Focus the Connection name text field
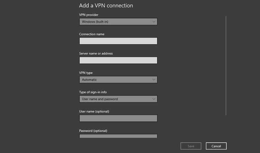This screenshot has height=153, width=260. 118,41
